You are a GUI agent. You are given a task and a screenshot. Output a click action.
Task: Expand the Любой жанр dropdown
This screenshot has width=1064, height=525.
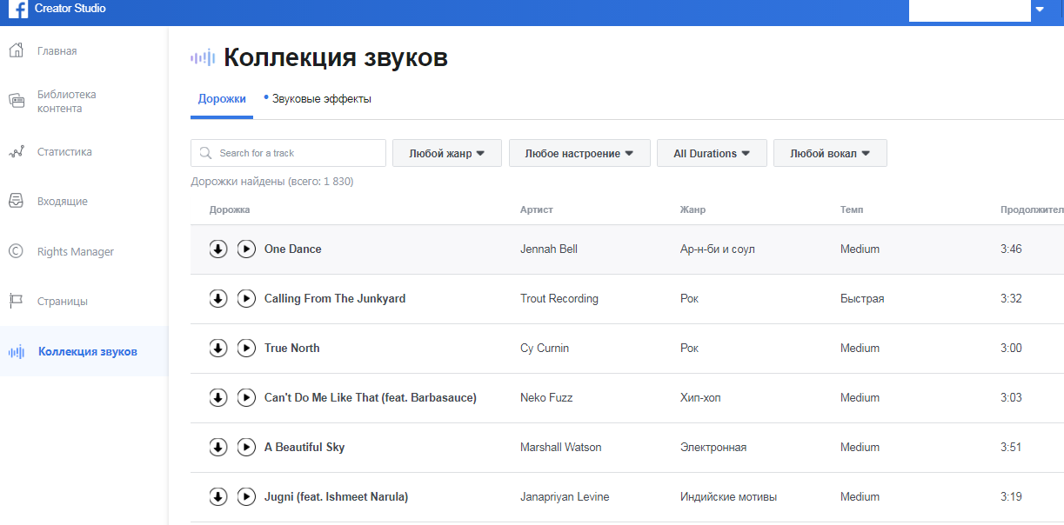pos(447,153)
